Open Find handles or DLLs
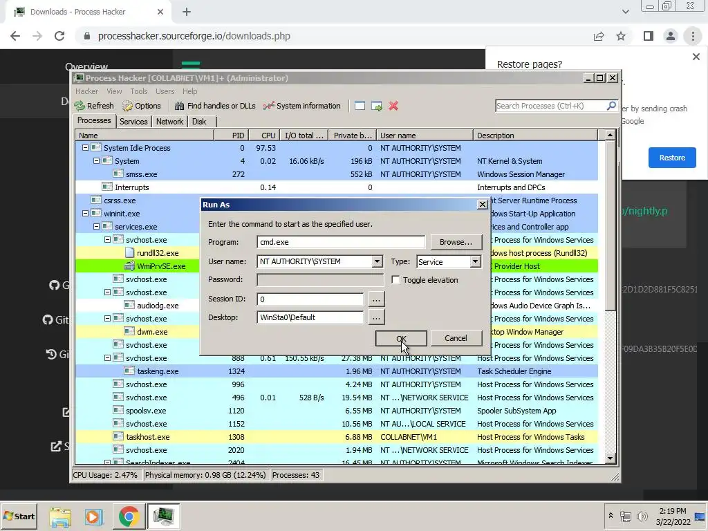708x531 pixels. pyautogui.click(x=215, y=106)
